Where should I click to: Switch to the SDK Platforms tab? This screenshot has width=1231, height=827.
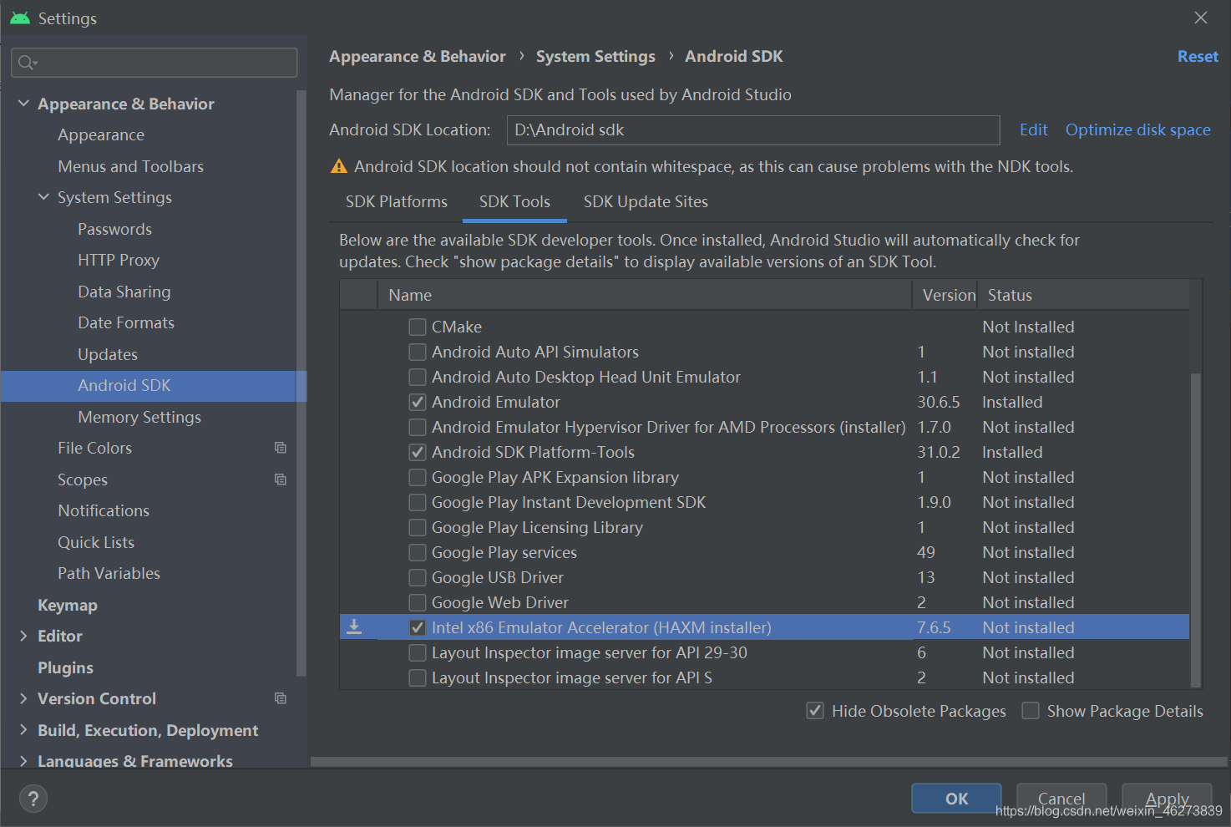397,202
